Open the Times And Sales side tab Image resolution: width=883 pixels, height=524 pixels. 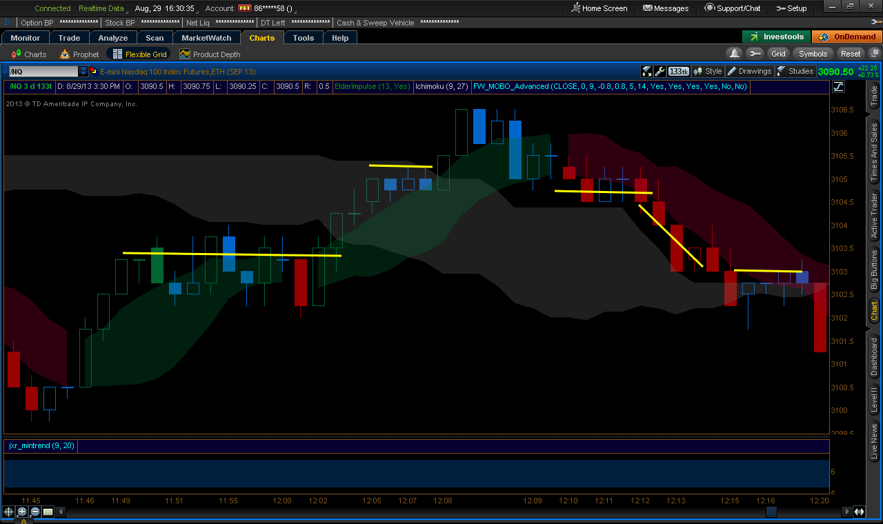(x=874, y=152)
